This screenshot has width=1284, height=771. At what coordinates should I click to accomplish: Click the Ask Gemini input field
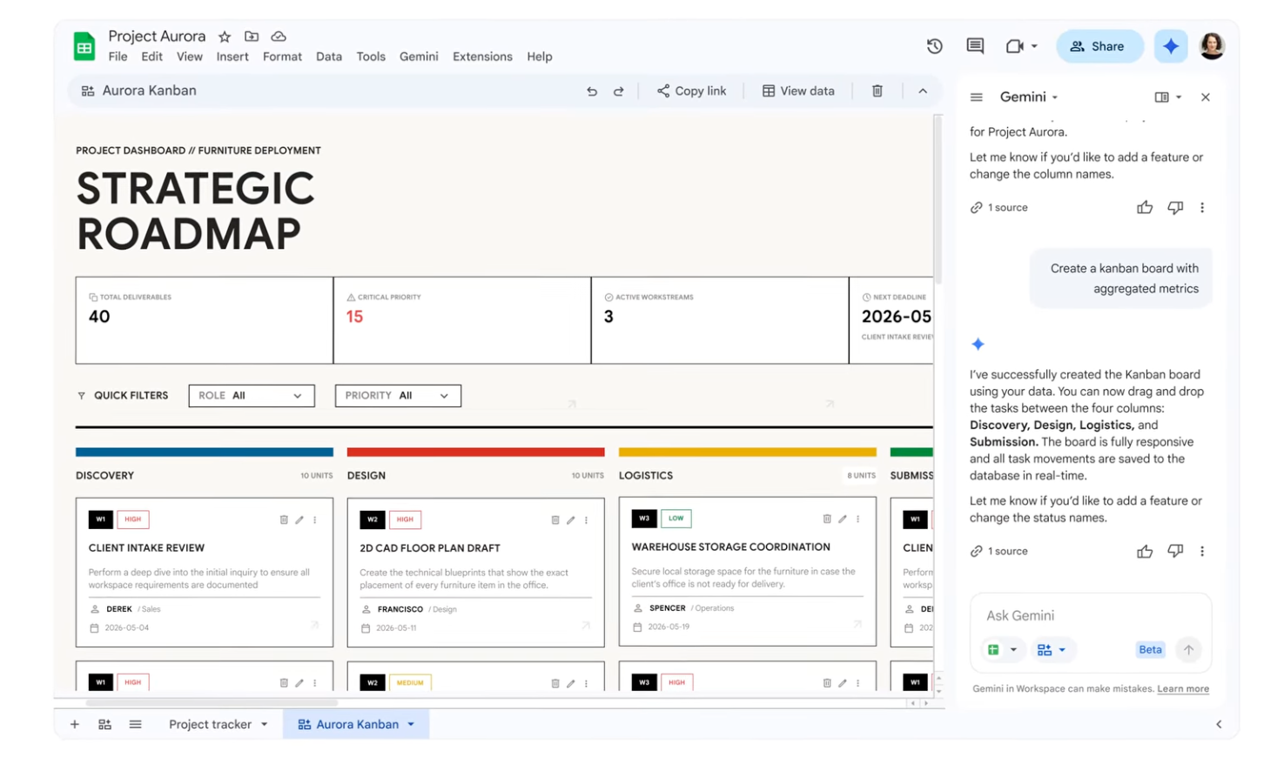1090,615
